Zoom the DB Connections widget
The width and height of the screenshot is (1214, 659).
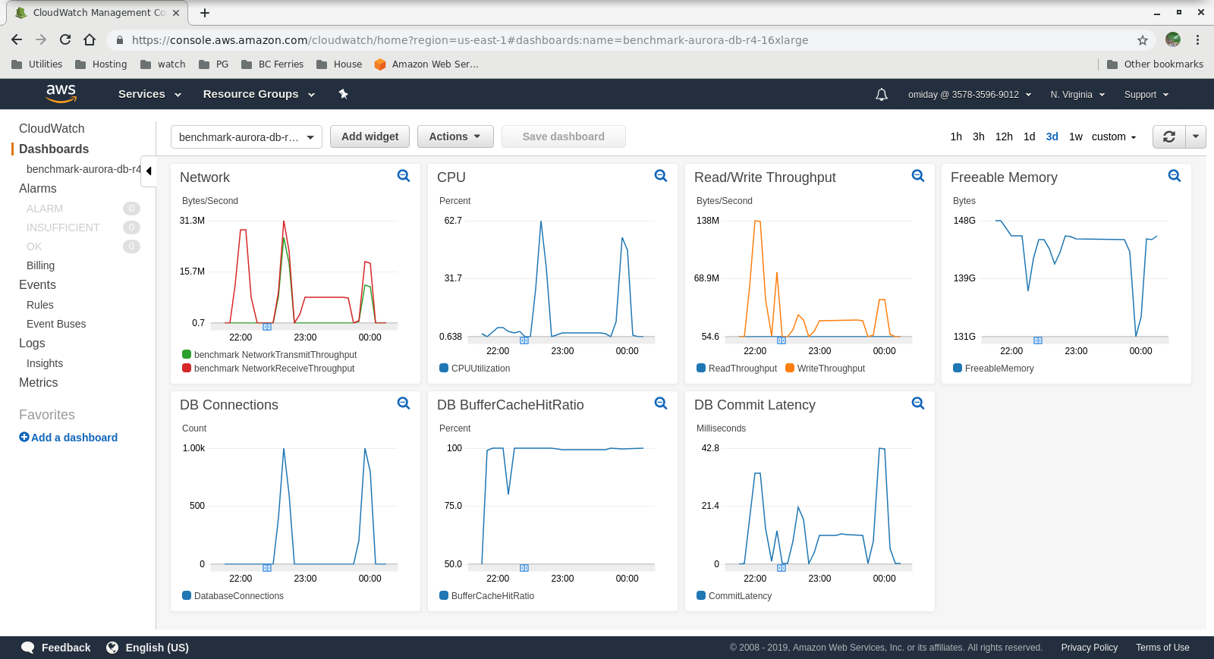(404, 403)
